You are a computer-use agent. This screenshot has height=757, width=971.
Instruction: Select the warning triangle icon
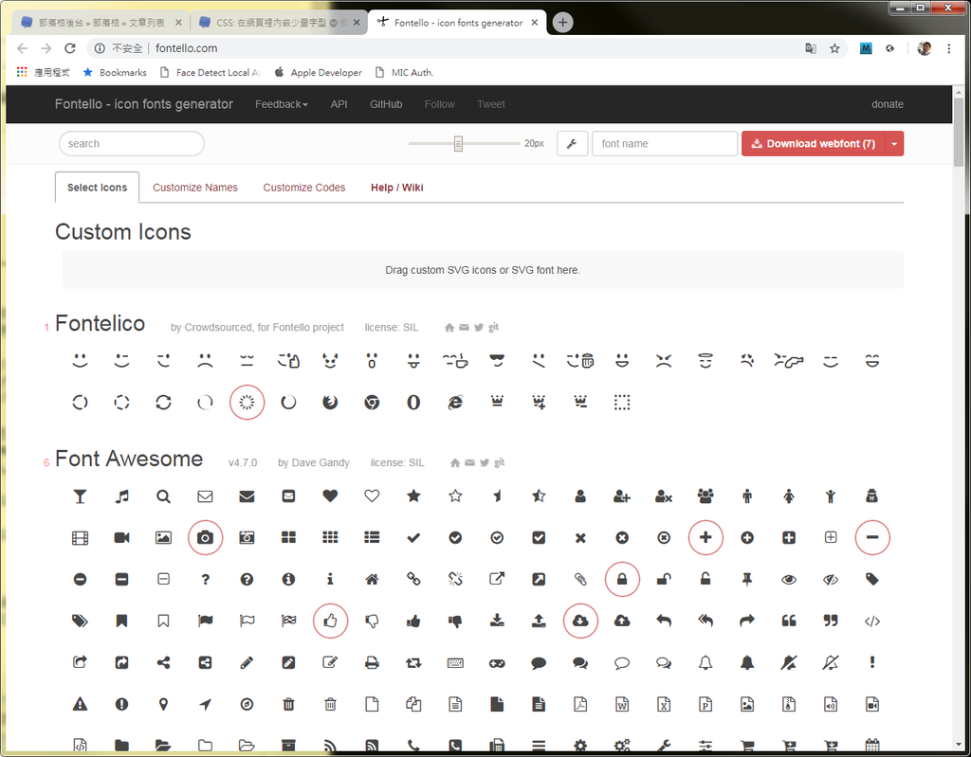click(x=80, y=704)
